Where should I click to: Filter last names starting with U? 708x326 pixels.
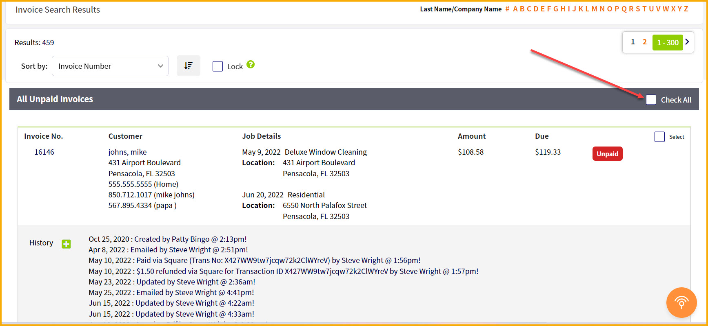pyautogui.click(x=651, y=9)
